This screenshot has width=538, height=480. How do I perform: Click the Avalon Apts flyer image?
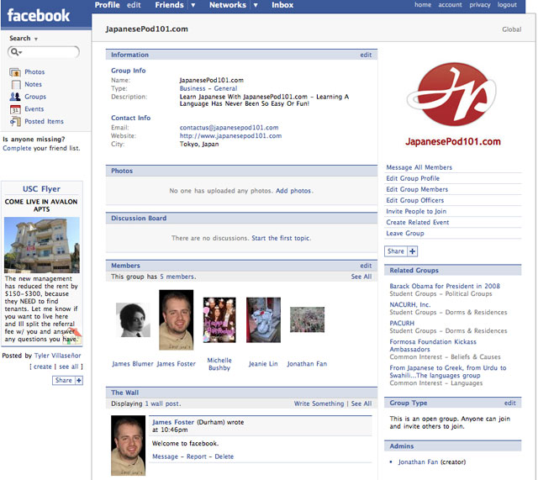42,245
